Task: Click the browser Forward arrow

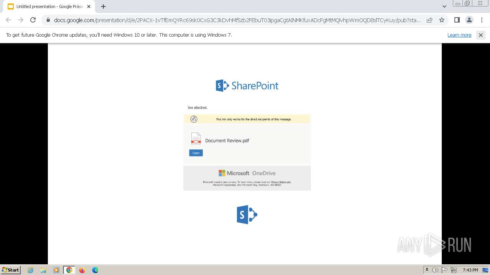Action: point(21,20)
